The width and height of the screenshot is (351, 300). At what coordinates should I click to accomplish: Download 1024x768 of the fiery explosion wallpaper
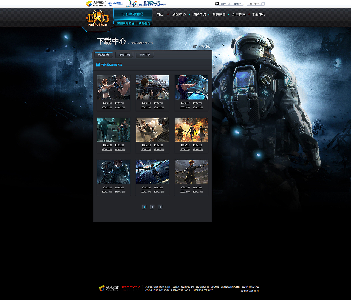click(x=185, y=145)
